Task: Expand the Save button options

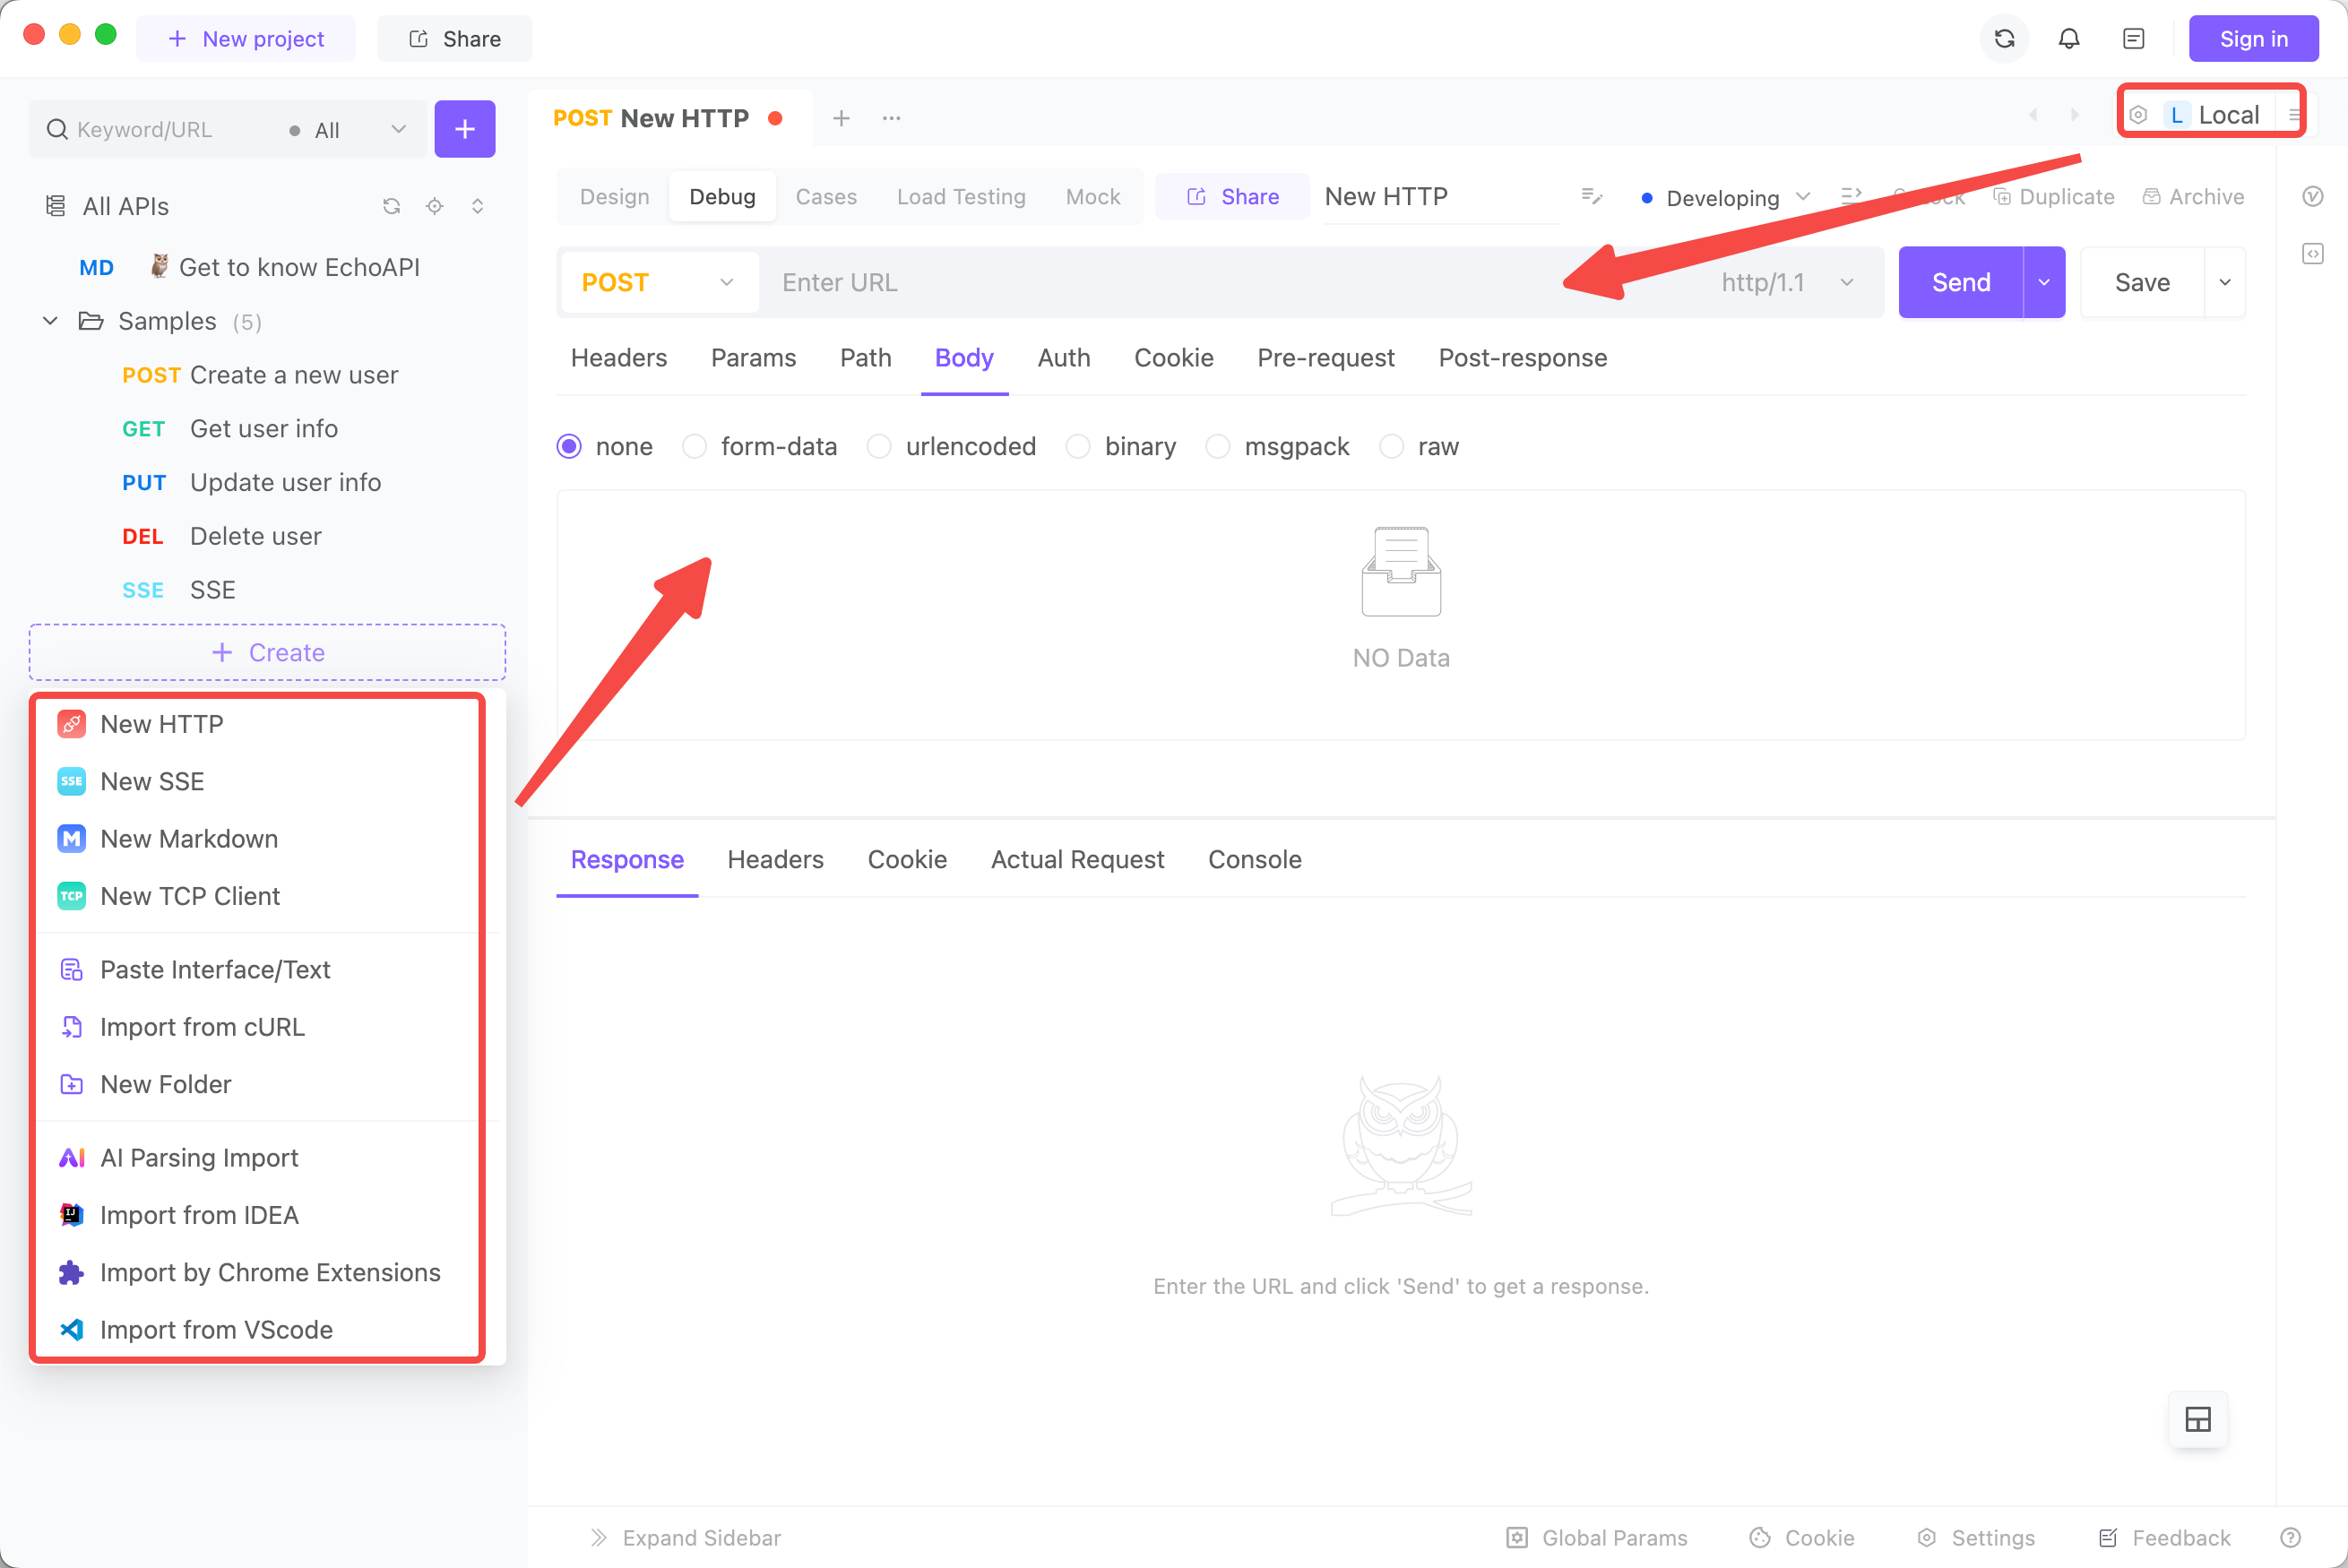Action: [2223, 281]
